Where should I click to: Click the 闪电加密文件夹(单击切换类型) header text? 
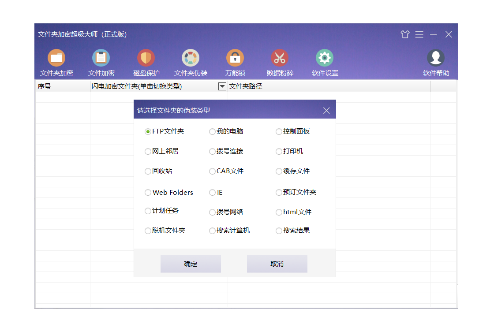136,86
